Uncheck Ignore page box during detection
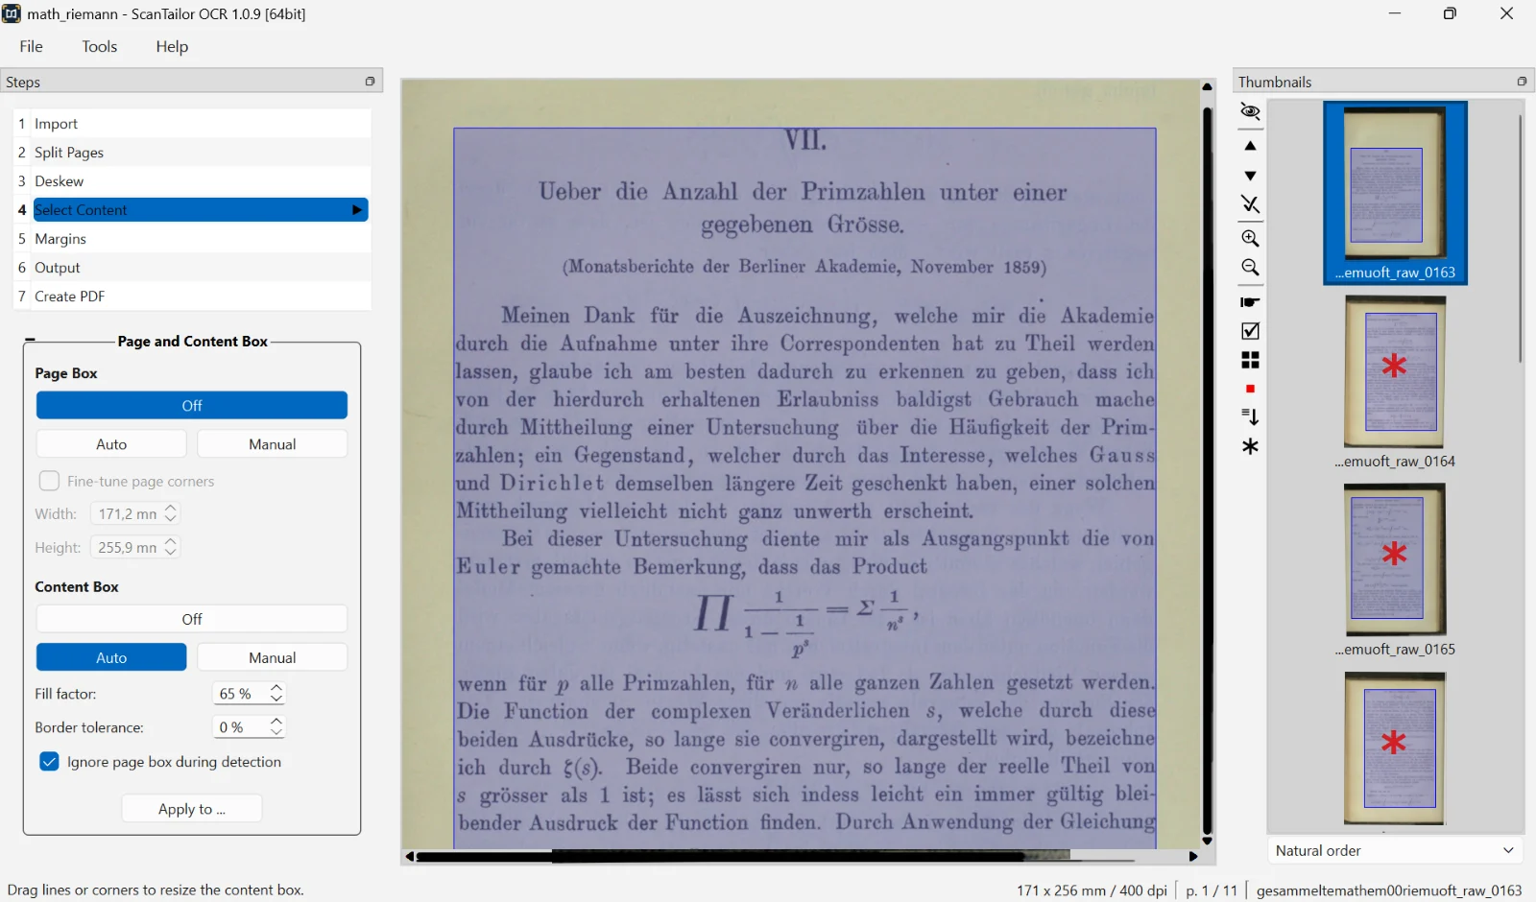The width and height of the screenshot is (1536, 902). (x=49, y=761)
